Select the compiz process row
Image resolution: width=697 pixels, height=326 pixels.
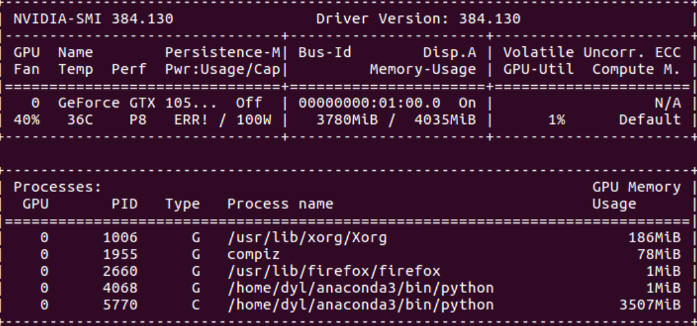click(x=347, y=255)
